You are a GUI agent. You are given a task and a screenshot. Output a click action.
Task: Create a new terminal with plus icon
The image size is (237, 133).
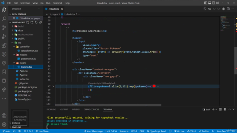(213, 109)
